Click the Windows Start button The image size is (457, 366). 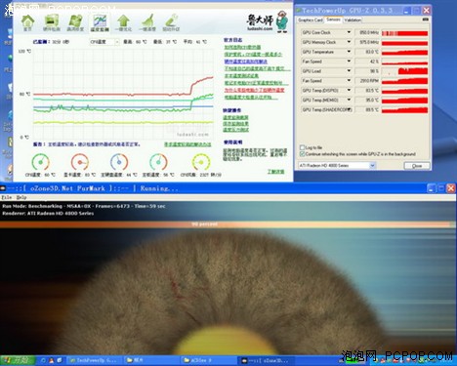[18, 360]
